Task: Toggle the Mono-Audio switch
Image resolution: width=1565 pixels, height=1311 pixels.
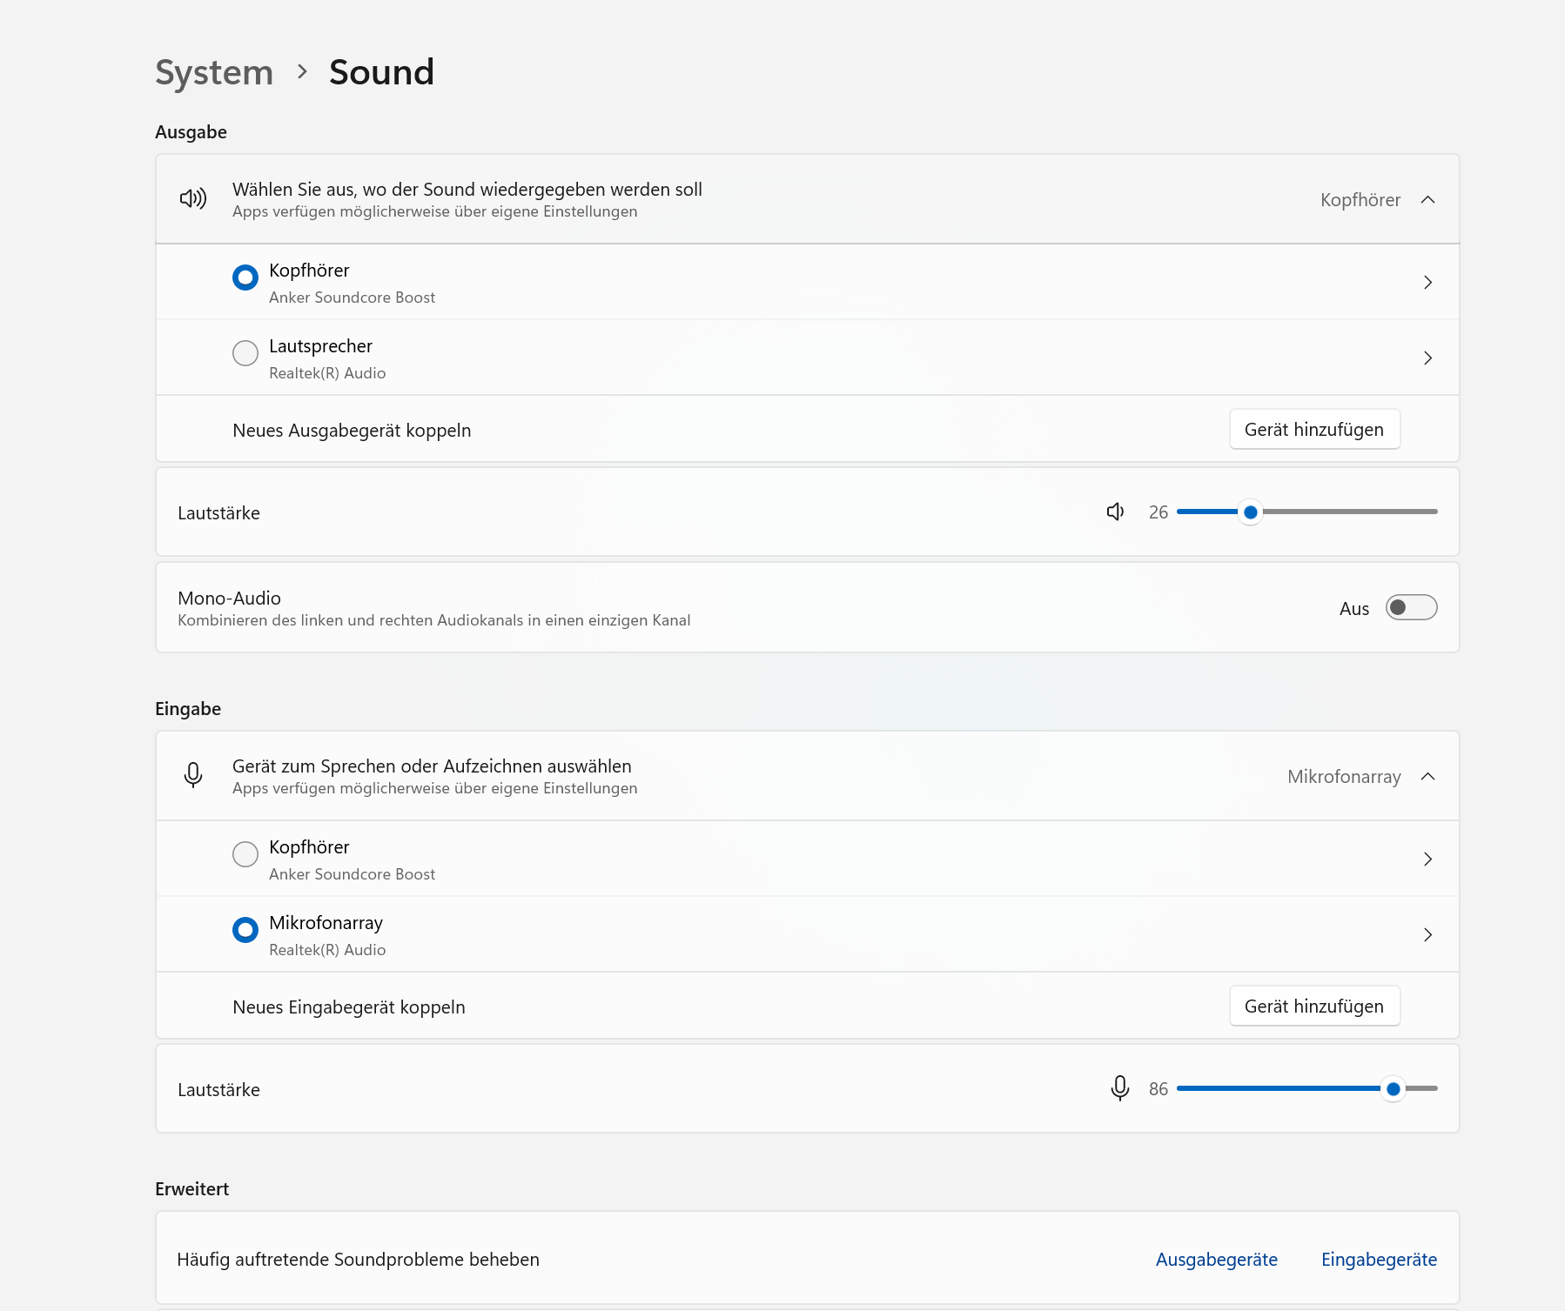Action: tap(1411, 607)
